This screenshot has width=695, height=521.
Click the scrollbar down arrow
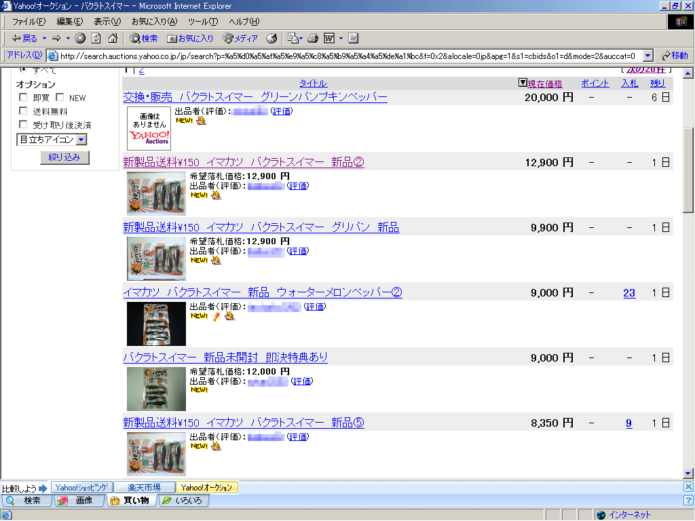pos(688,473)
